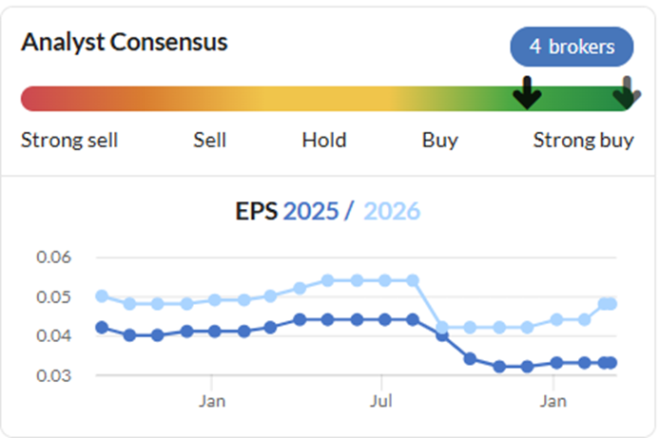
Task: Click the black consensus arrow marker
Action: pyautogui.click(x=527, y=93)
